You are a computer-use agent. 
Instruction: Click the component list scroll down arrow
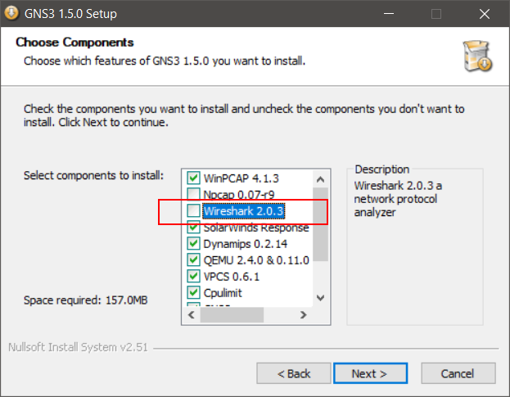tap(320, 298)
